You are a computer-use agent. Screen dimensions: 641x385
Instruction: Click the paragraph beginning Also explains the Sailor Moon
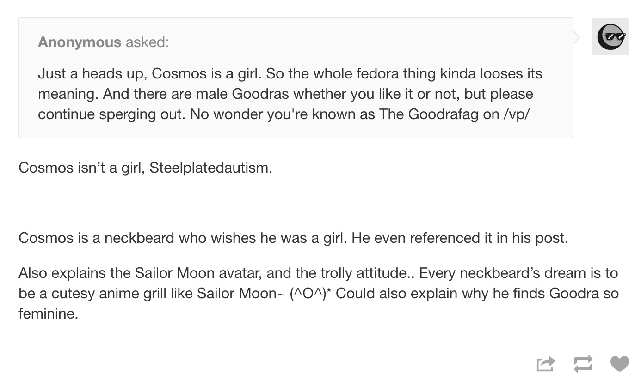[319, 293]
